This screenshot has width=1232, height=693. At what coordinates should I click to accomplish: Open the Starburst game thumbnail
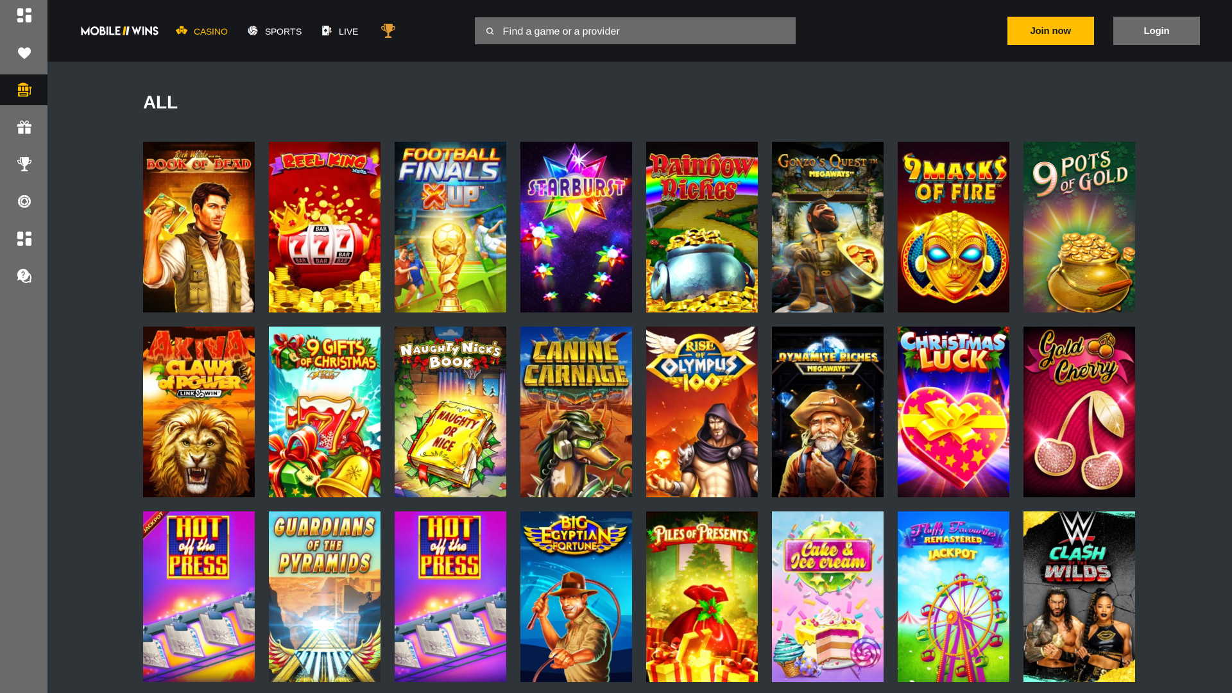(x=576, y=227)
